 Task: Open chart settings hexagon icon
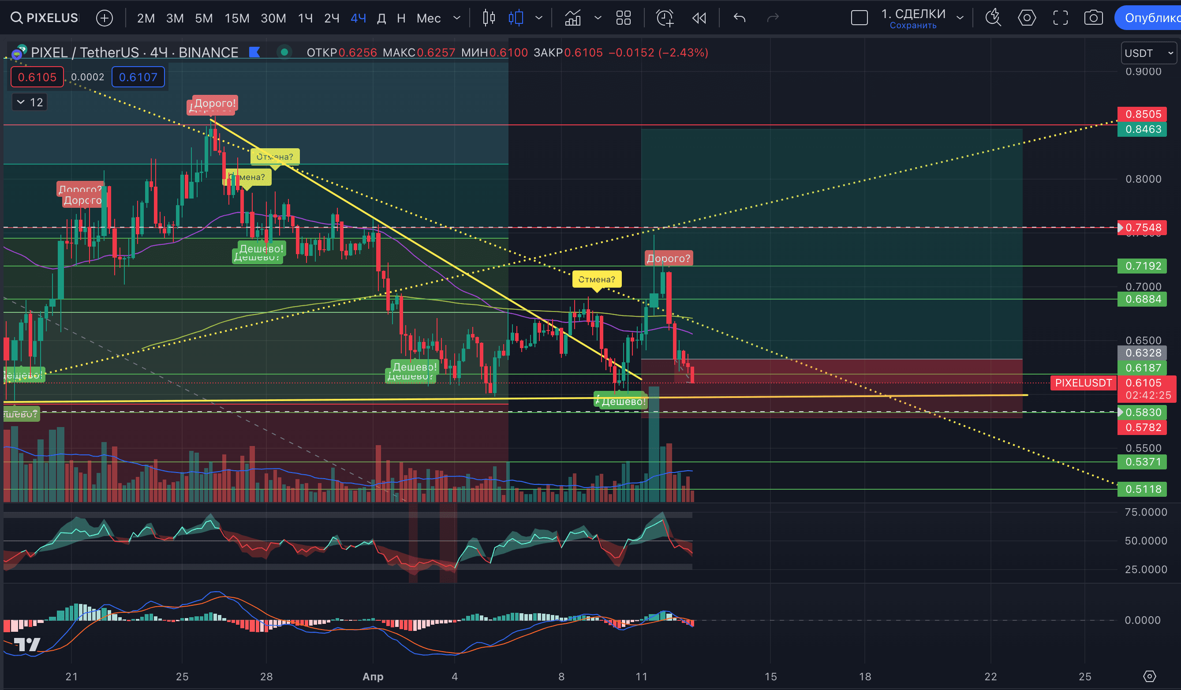1026,18
